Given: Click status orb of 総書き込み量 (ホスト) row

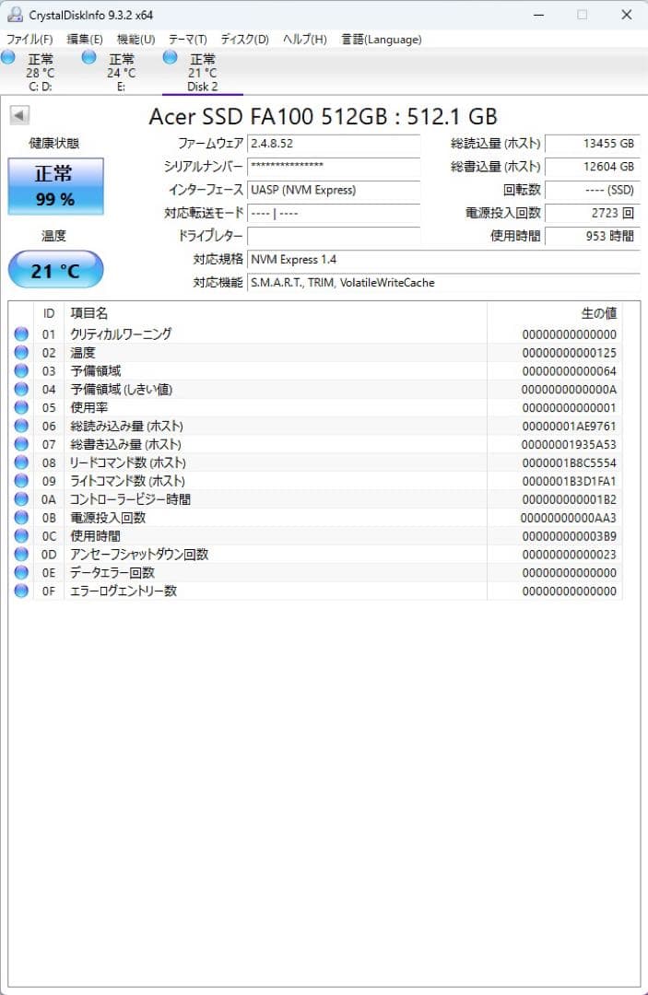Looking at the screenshot, I should tap(21, 444).
